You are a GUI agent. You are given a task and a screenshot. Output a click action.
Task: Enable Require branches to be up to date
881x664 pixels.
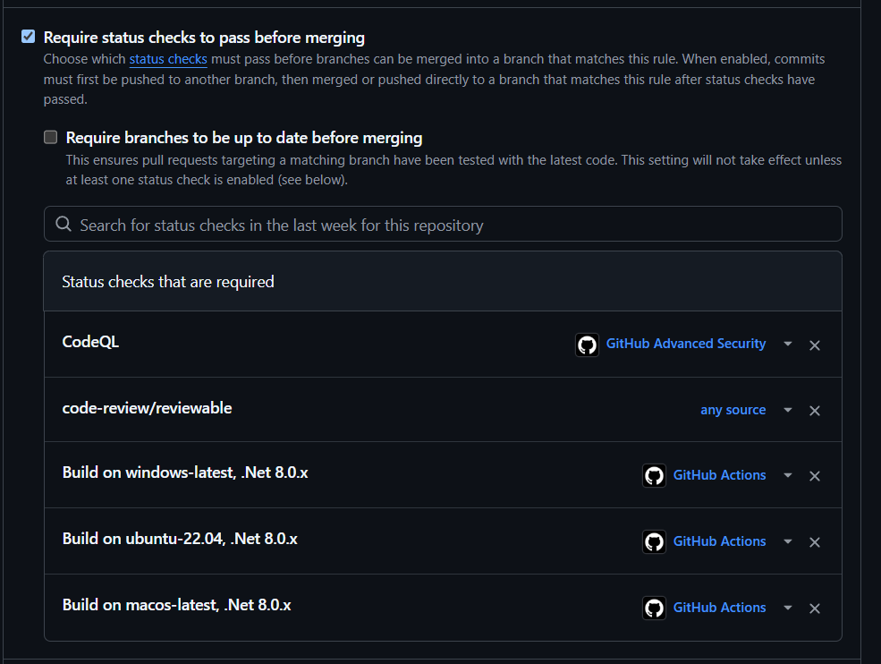point(51,137)
